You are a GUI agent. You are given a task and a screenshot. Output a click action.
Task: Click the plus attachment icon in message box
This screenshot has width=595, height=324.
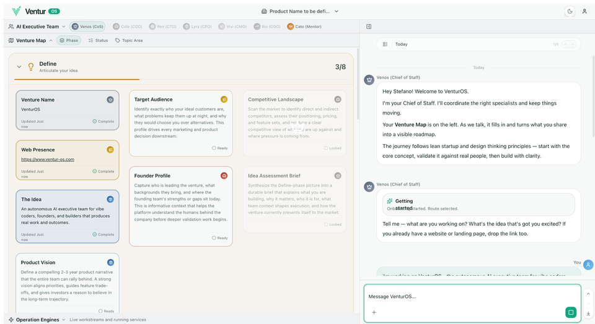(374, 312)
